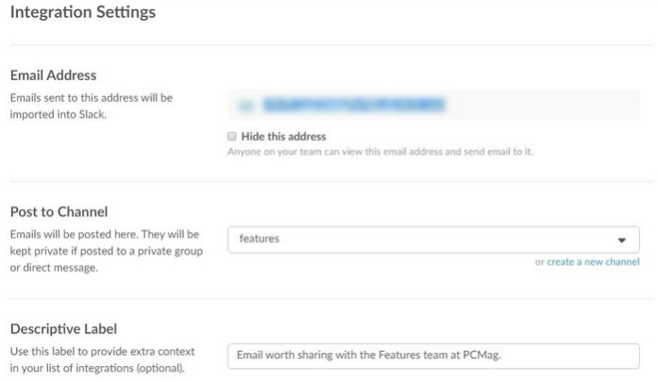Viewport: 658px width, 382px height.
Task: Follow the "create a new channel" link
Action: [593, 262]
